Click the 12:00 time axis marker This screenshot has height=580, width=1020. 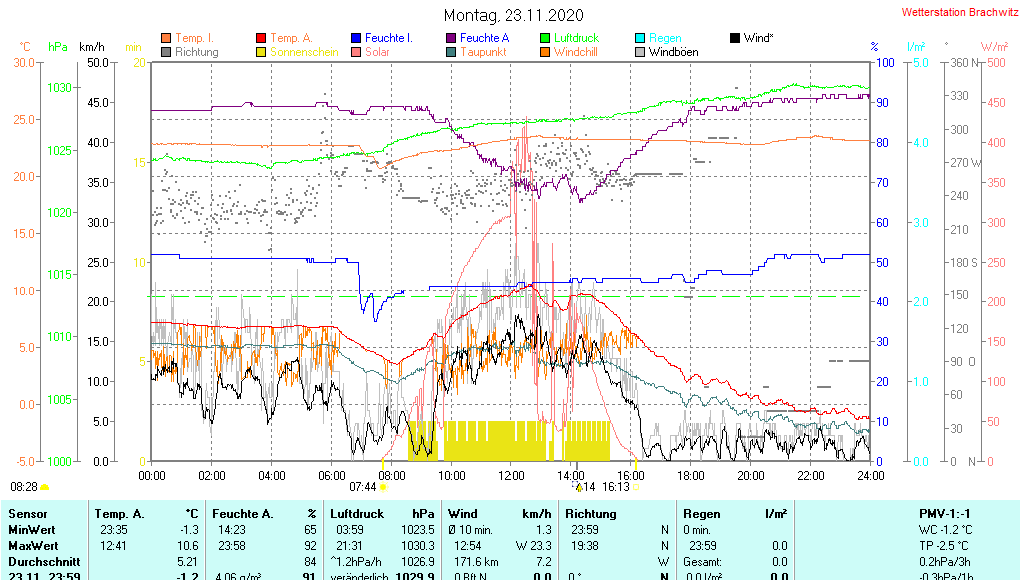tap(511, 475)
